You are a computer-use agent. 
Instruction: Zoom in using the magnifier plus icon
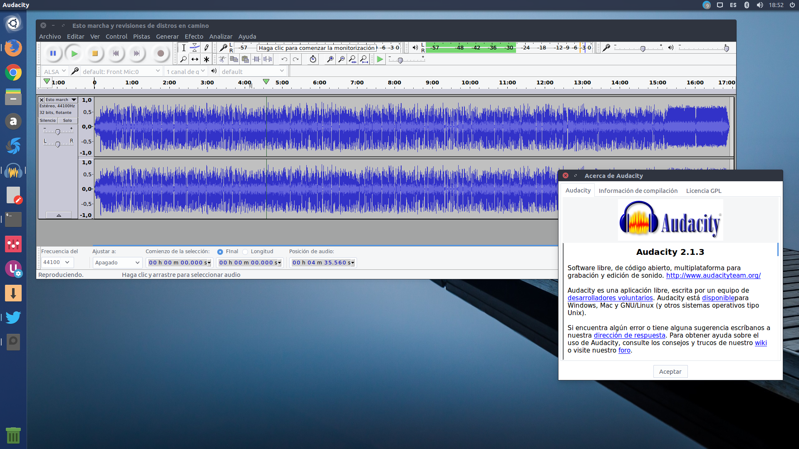[330, 59]
